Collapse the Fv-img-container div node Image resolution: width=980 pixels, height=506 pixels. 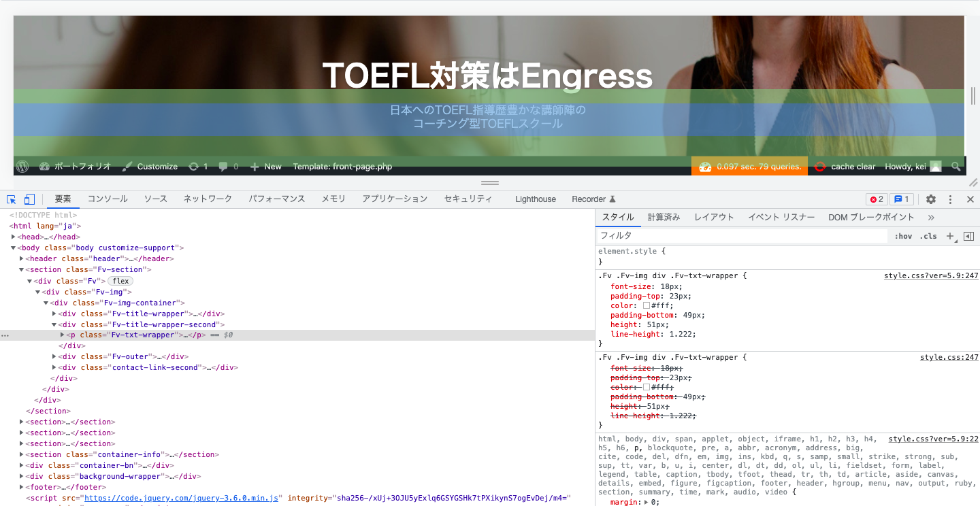[x=46, y=303]
